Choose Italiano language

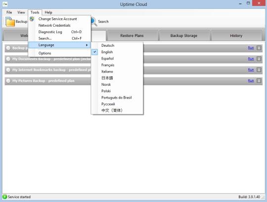point(117,71)
